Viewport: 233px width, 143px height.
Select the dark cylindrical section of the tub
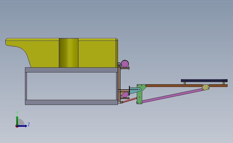(x=69, y=53)
